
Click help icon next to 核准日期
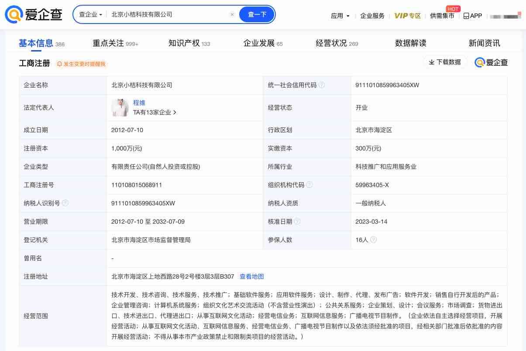click(297, 222)
